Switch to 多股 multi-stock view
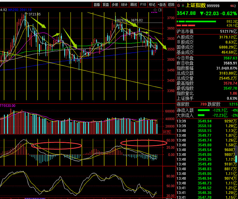The height and width of the screenshot is (199, 238). (115, 4)
